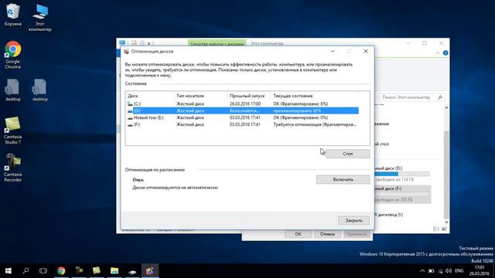Click the battery icon in the tray

tap(432, 271)
